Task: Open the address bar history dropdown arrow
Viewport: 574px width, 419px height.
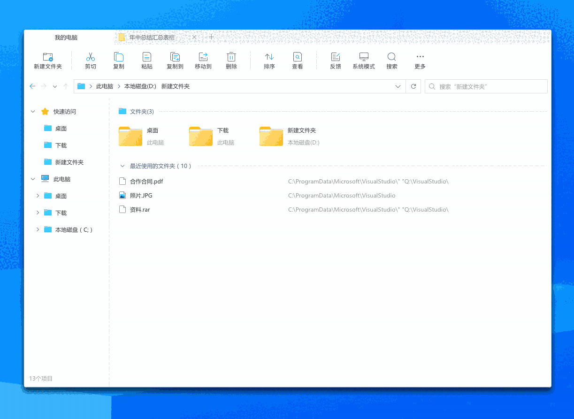Action: [x=398, y=86]
